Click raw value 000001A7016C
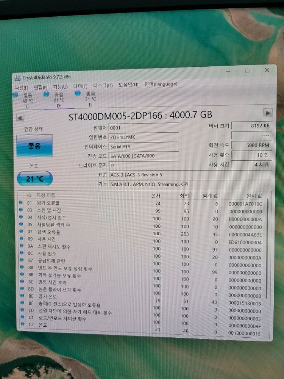Image resolution: width=284 pixels, height=379 pixels. tap(245, 204)
